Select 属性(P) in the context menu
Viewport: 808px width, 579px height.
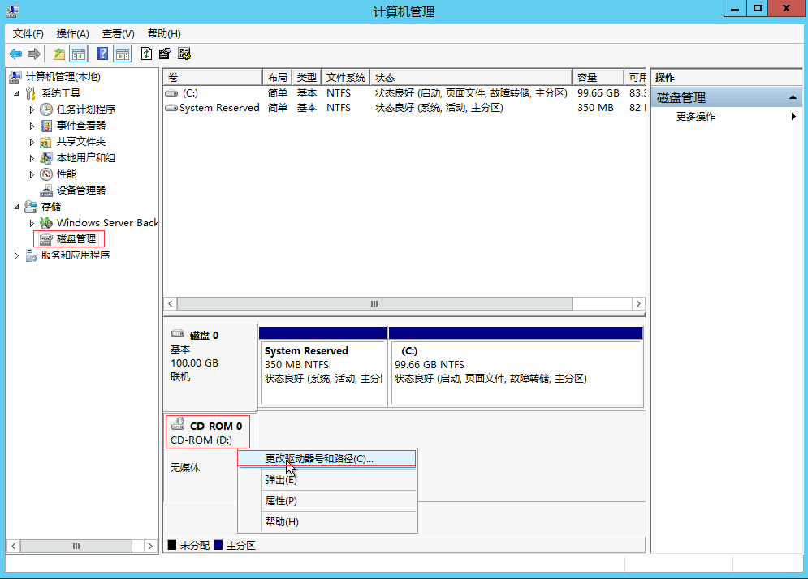(281, 501)
